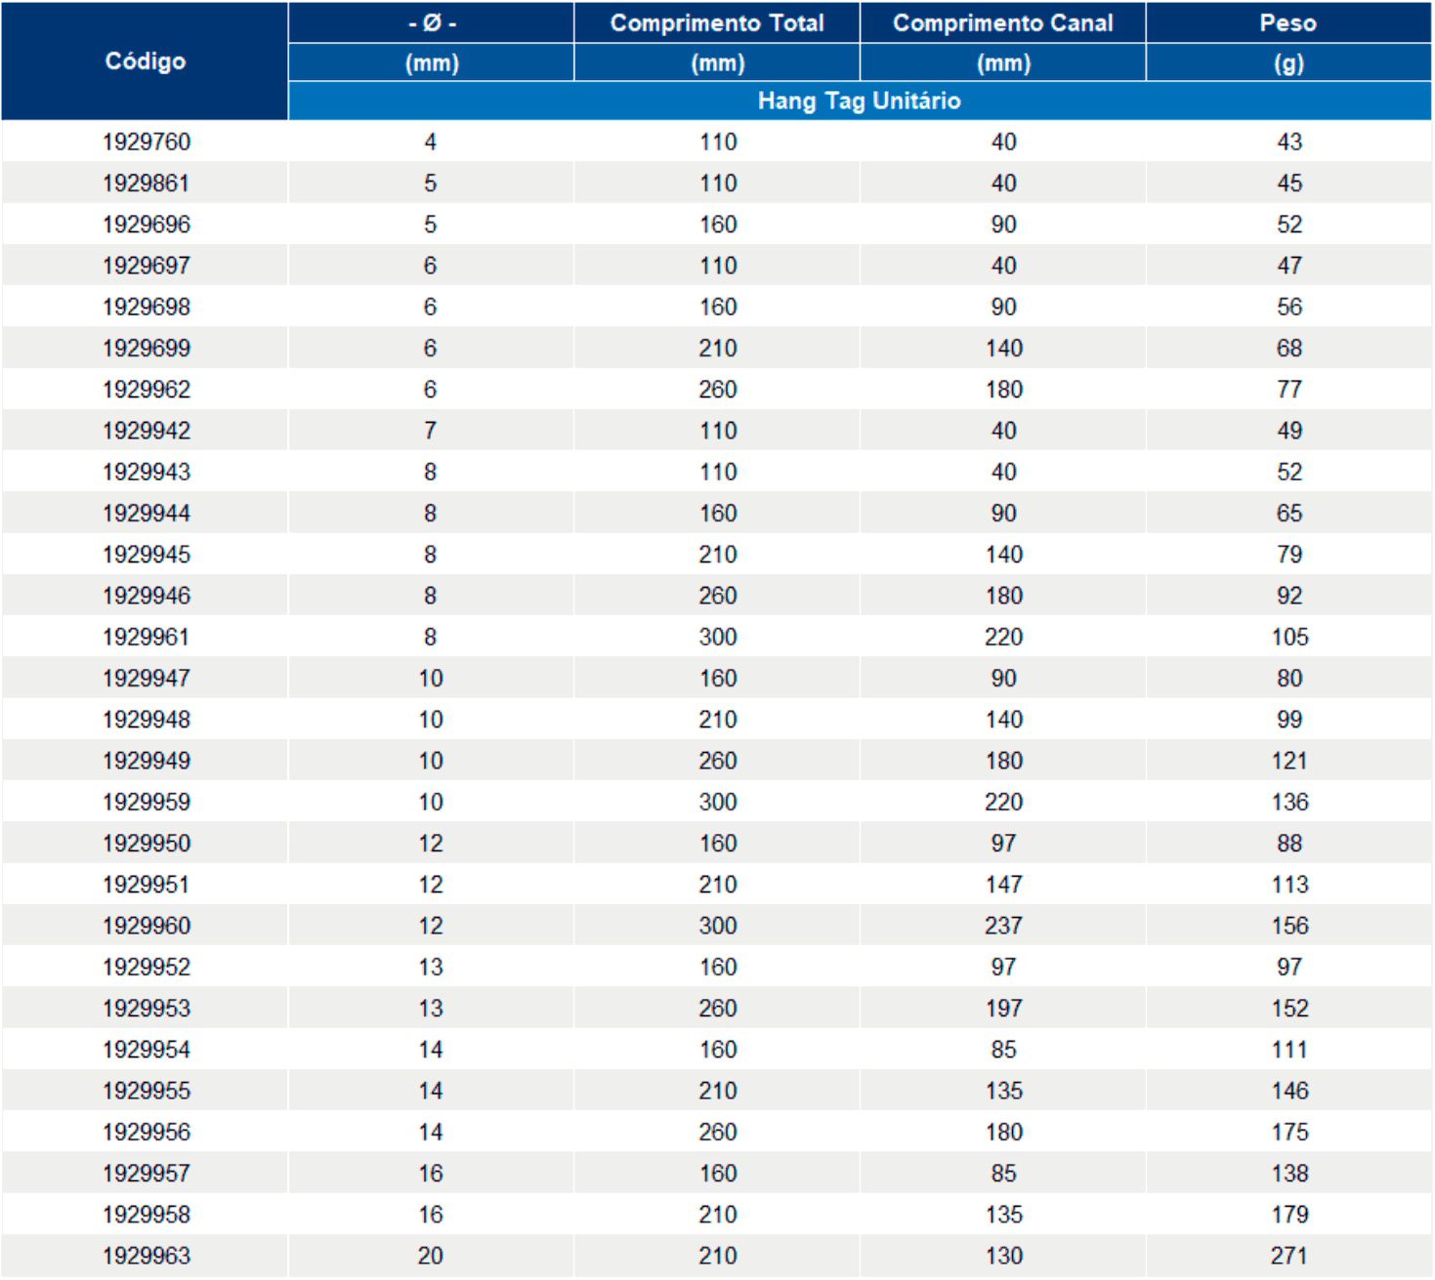The width and height of the screenshot is (1435, 1280).
Task: Select the code cell 1929962
Action: [x=147, y=390]
